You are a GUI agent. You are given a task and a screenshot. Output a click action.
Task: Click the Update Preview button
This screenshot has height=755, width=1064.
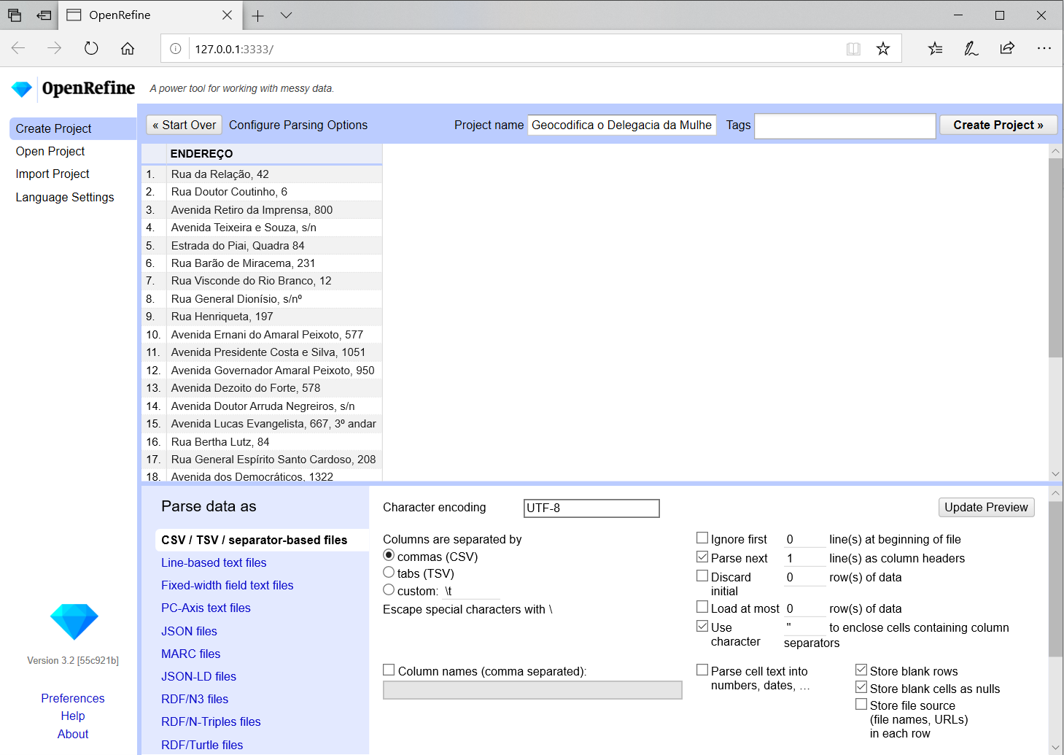coord(986,507)
